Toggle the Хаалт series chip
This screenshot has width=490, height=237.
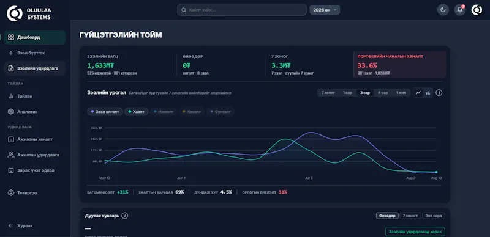tap(136, 112)
